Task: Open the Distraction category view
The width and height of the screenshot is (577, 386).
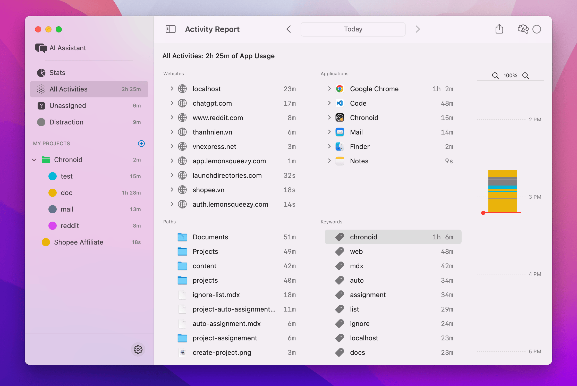Action: click(66, 122)
